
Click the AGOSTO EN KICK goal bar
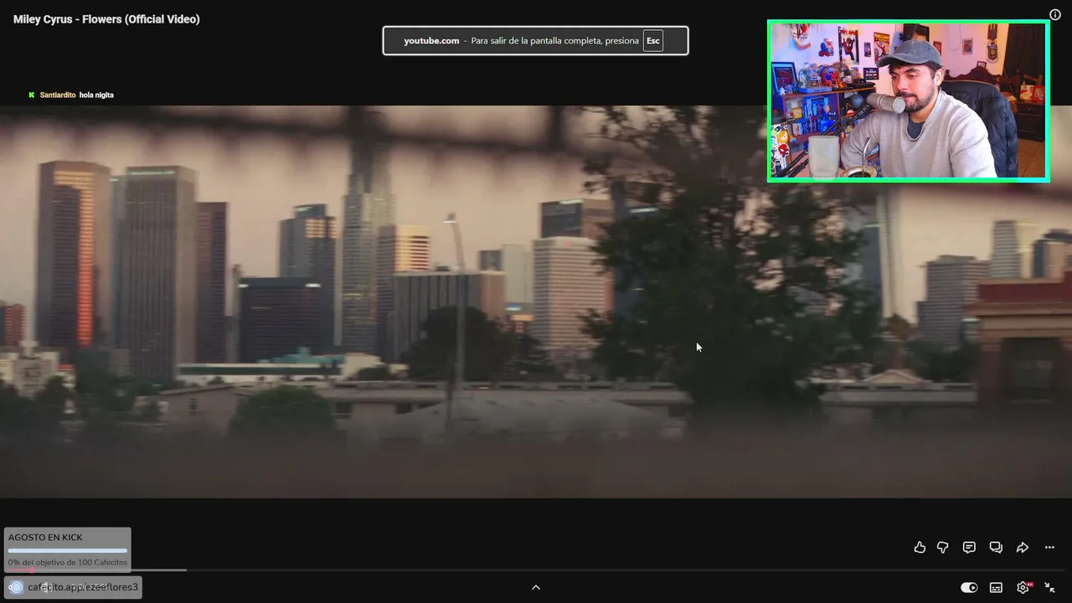pyautogui.click(x=68, y=550)
